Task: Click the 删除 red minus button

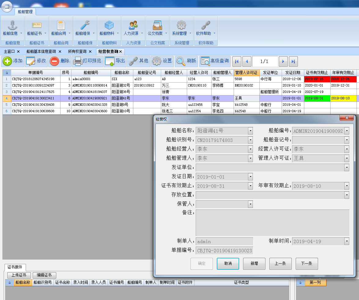Action: click(x=60, y=61)
